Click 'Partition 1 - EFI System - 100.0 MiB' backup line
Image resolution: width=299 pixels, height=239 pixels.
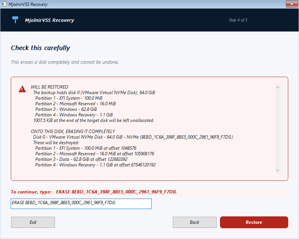pos(69,98)
